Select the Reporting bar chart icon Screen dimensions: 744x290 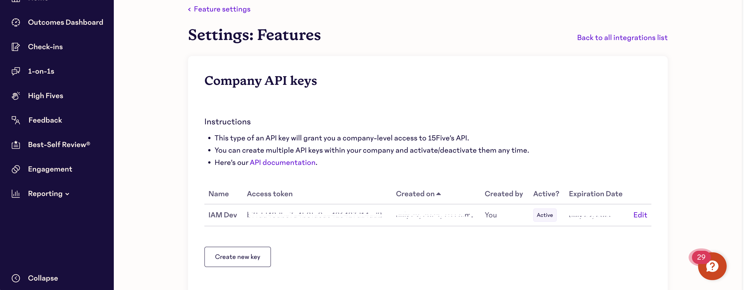pos(16,193)
